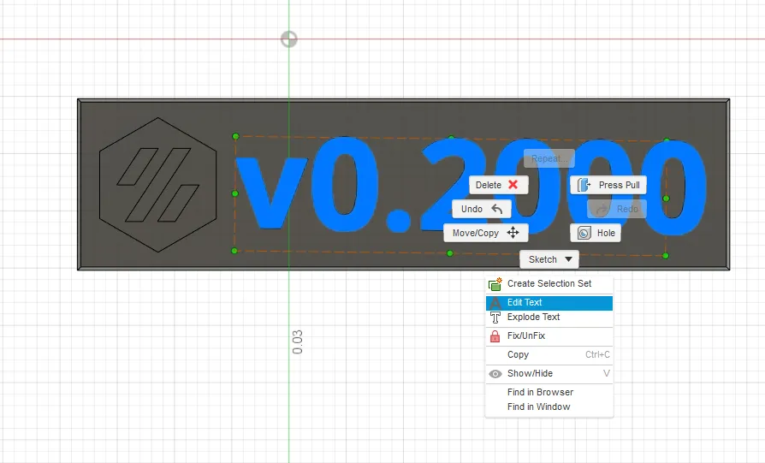Click the Undo arrow icon
Screen dimensions: 765x463
[x=496, y=209]
